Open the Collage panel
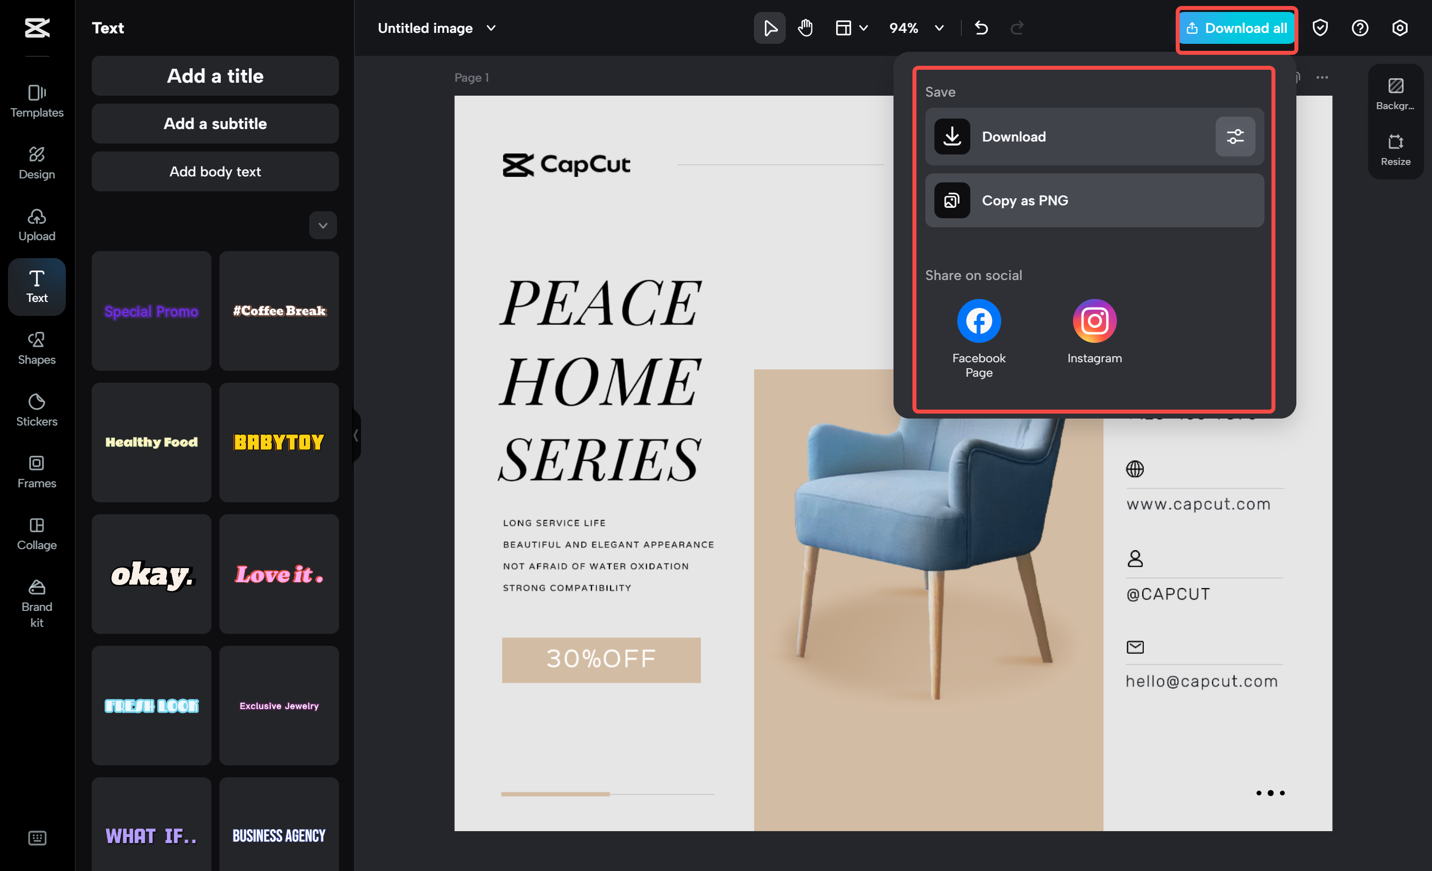This screenshot has height=871, width=1432. pos(36,534)
